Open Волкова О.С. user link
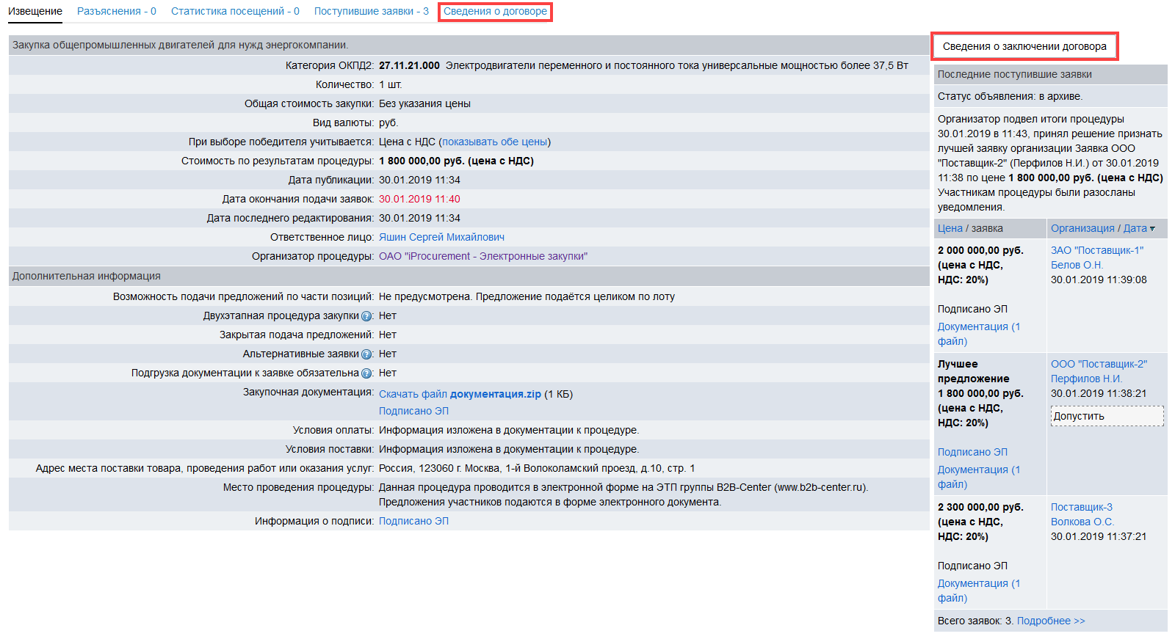Viewport: 1175px width, 639px height. 1082,522
